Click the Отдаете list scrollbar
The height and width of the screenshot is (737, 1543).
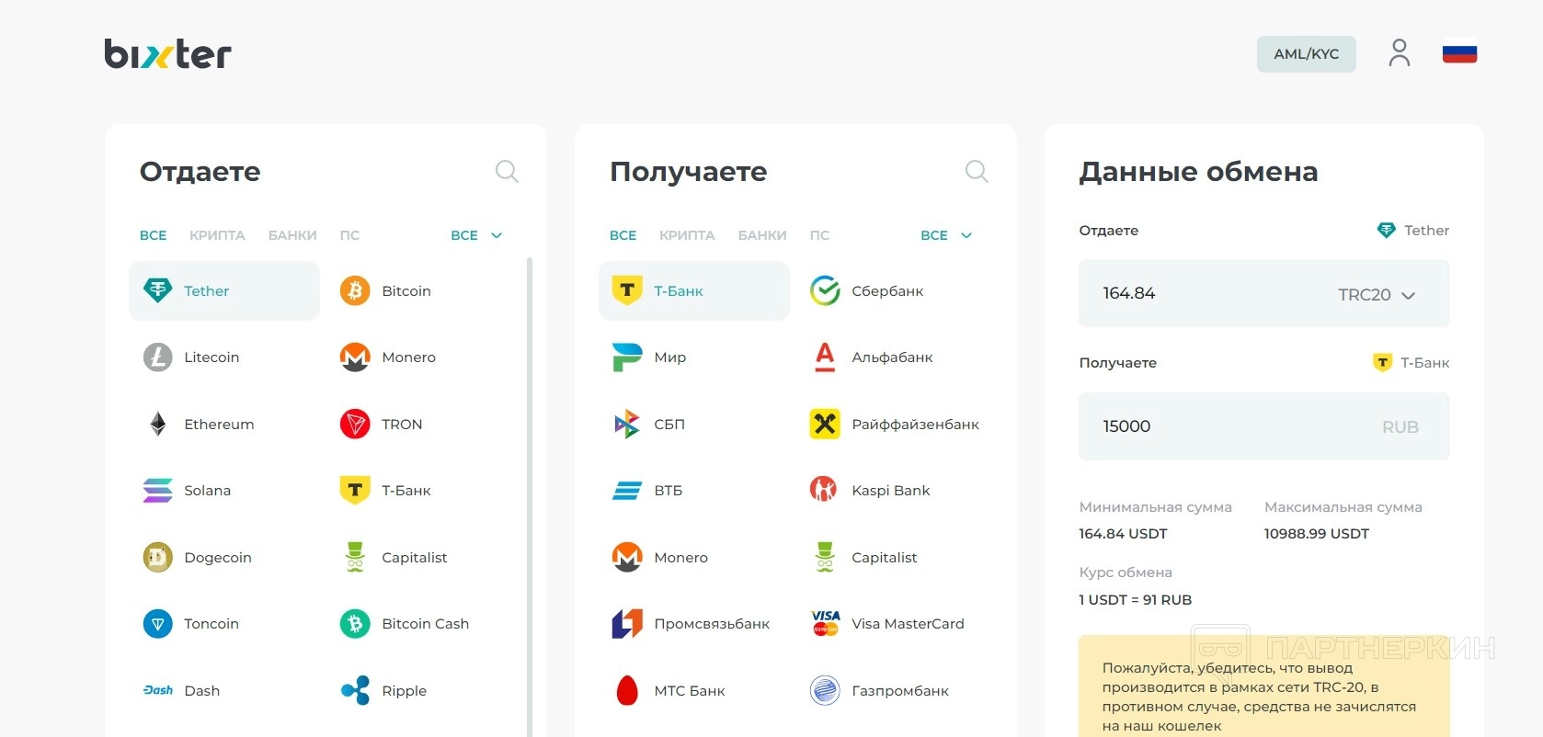[529, 496]
